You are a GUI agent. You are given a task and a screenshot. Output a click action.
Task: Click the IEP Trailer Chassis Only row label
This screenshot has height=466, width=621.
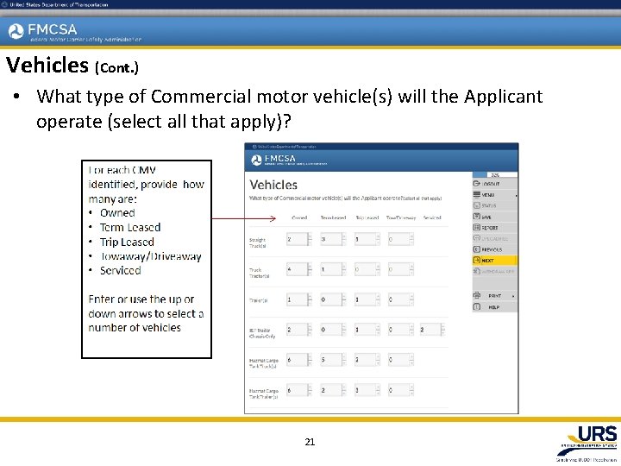262,333
